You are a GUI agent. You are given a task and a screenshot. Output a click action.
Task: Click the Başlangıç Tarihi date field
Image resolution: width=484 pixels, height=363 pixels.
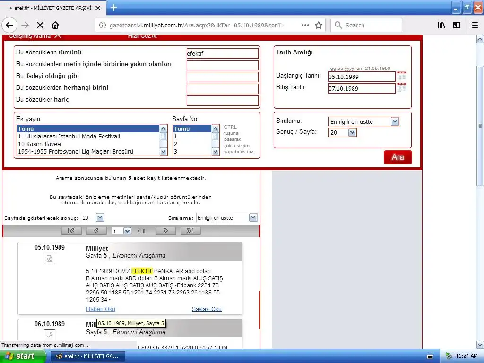[x=362, y=77]
